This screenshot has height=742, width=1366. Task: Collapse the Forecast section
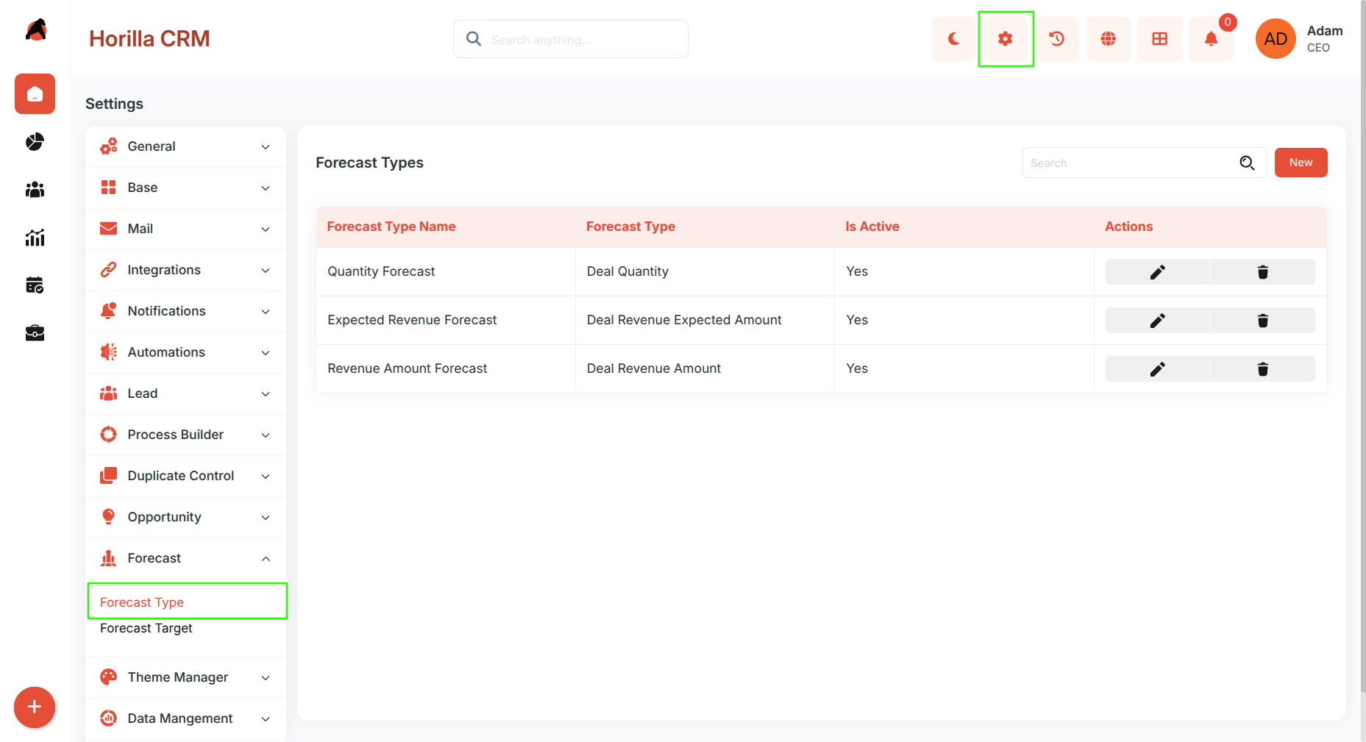[x=185, y=558]
